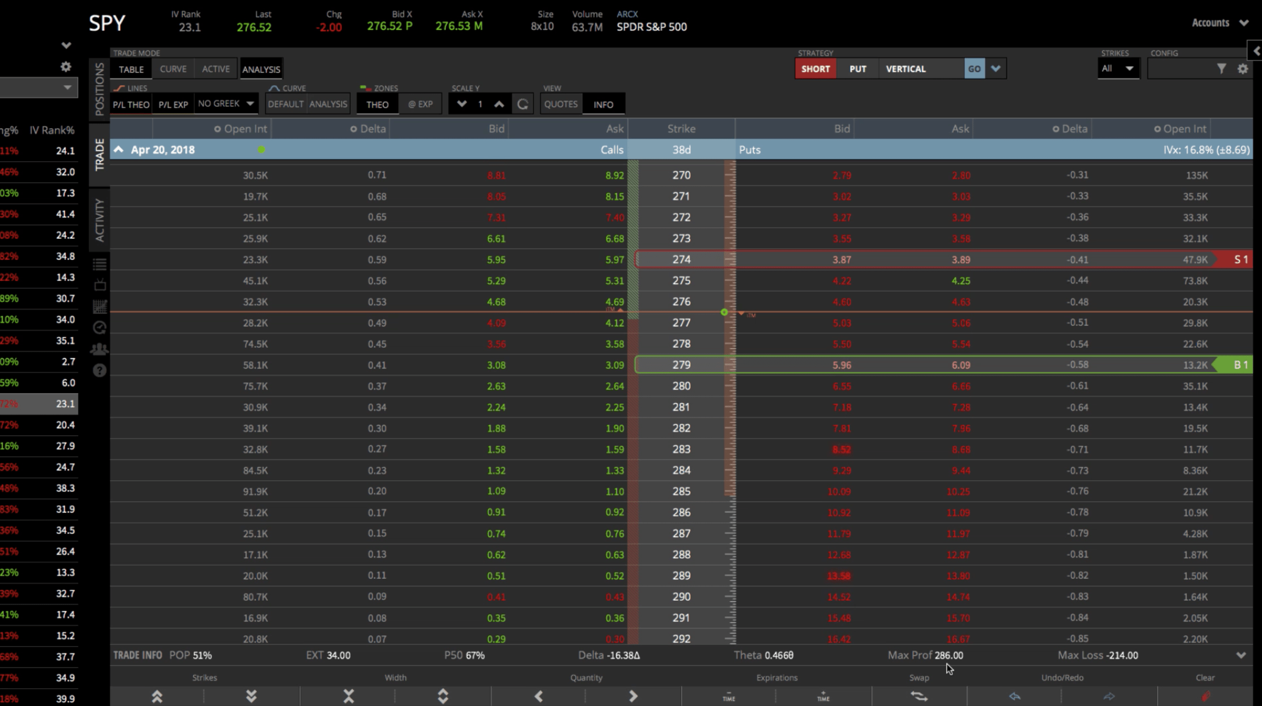Click the Swap legs icon
This screenshot has width=1262, height=706.
tap(919, 696)
